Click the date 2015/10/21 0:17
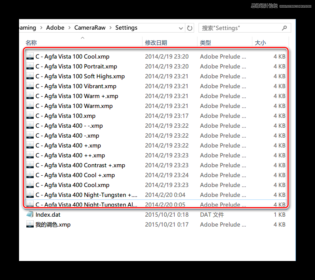Viewport: 315px width, 280px height. click(x=167, y=224)
